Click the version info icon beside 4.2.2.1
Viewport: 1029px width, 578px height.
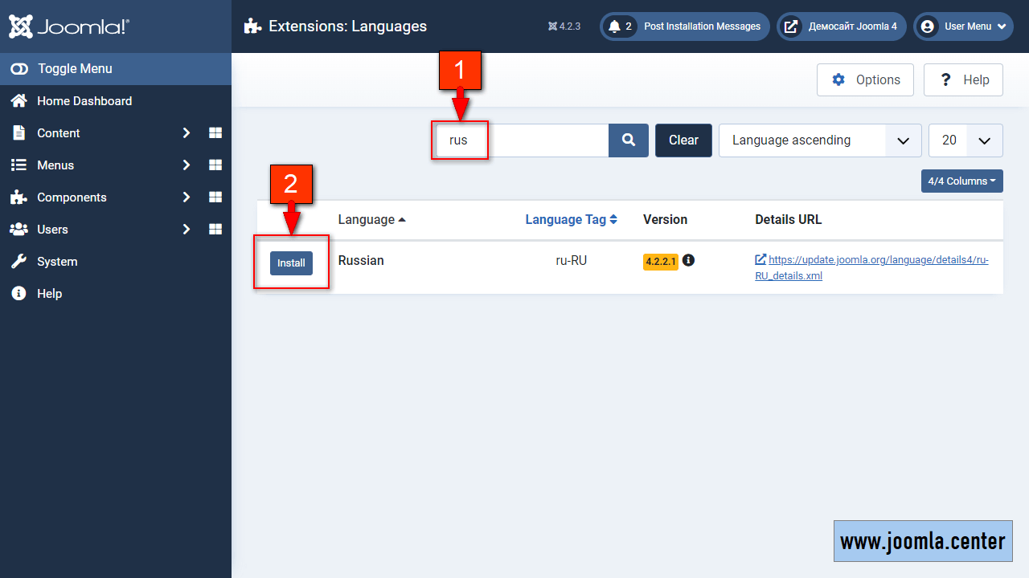(688, 260)
